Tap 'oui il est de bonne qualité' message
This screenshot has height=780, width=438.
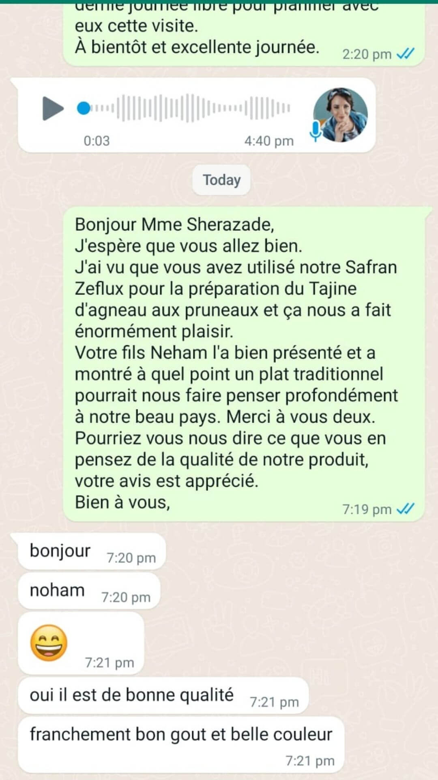coord(163,695)
